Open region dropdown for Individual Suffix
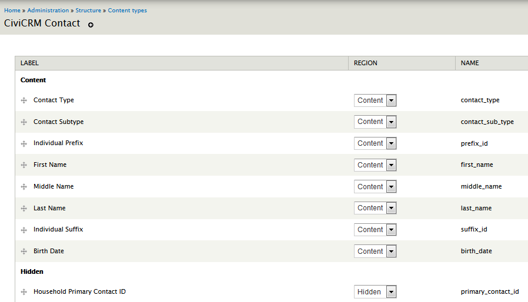Screen dimensions: 528x302 pyautogui.click(x=375, y=230)
